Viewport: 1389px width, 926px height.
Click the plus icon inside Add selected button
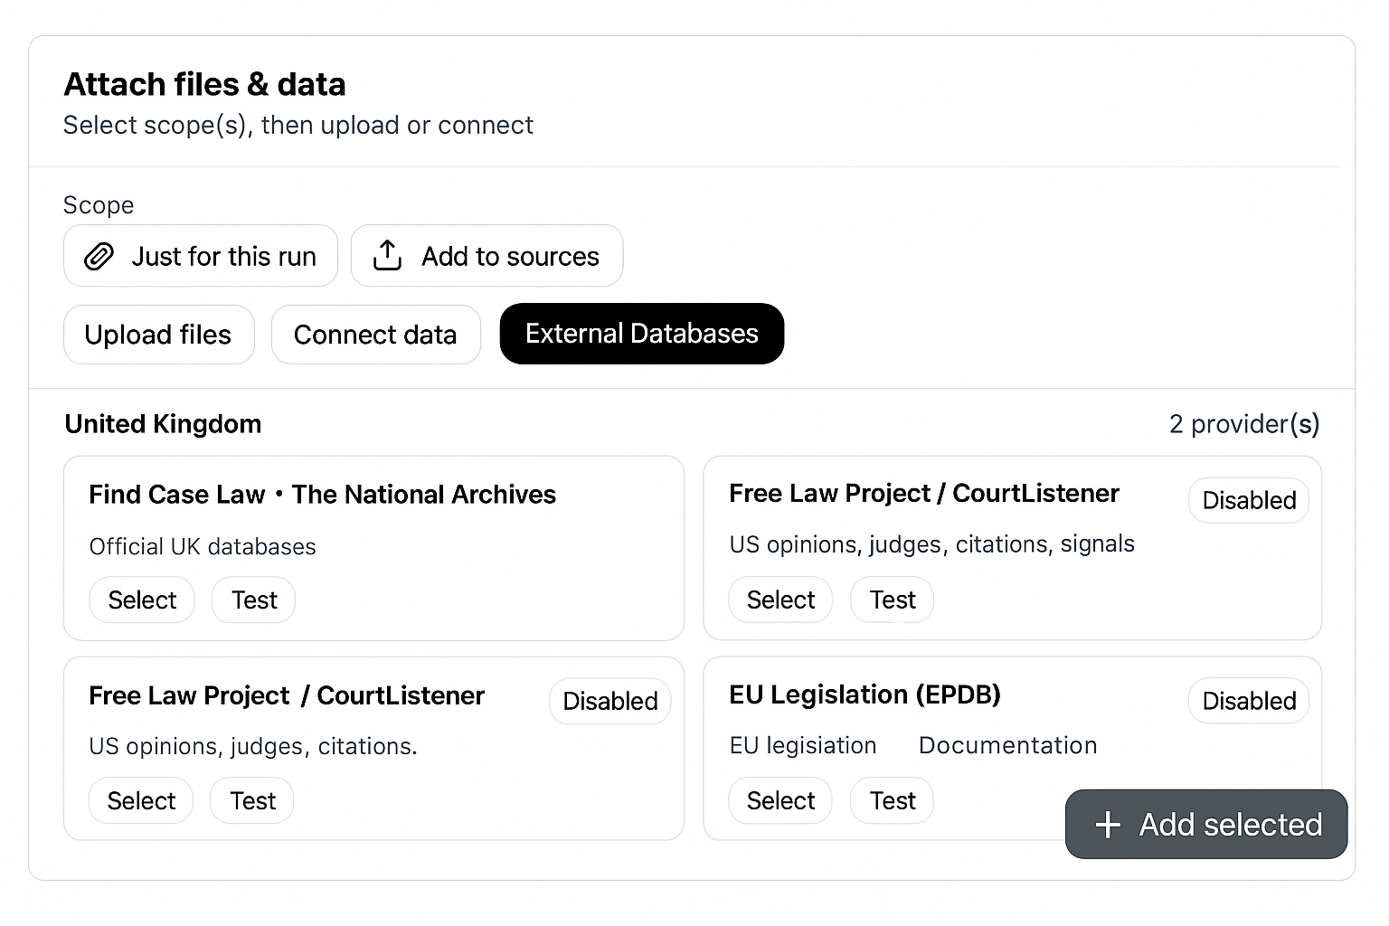(1107, 825)
